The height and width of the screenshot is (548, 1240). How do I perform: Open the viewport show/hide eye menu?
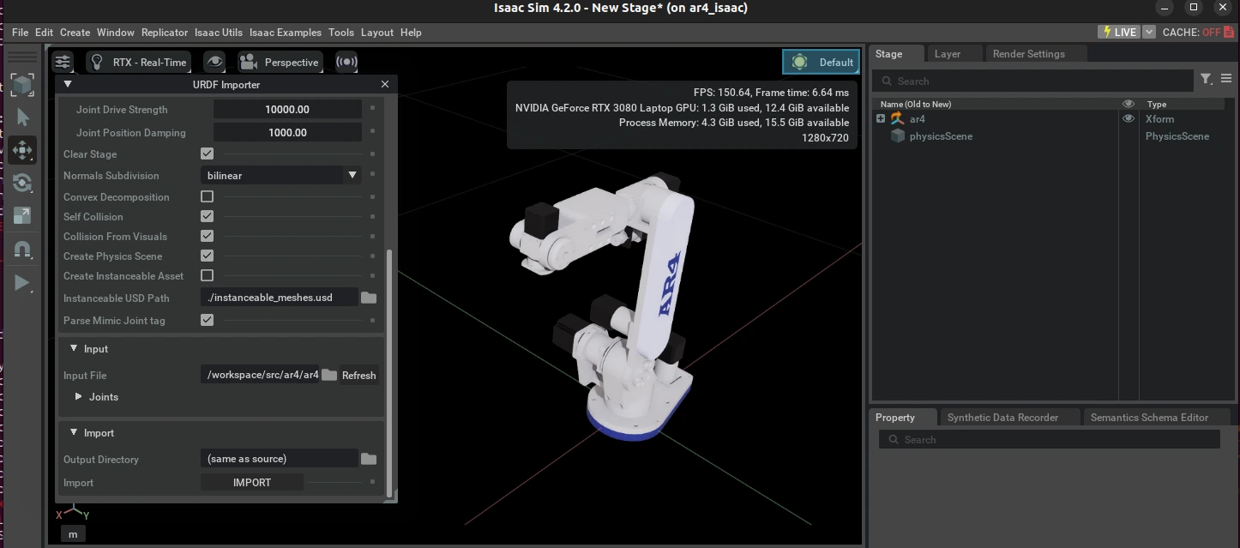click(214, 62)
